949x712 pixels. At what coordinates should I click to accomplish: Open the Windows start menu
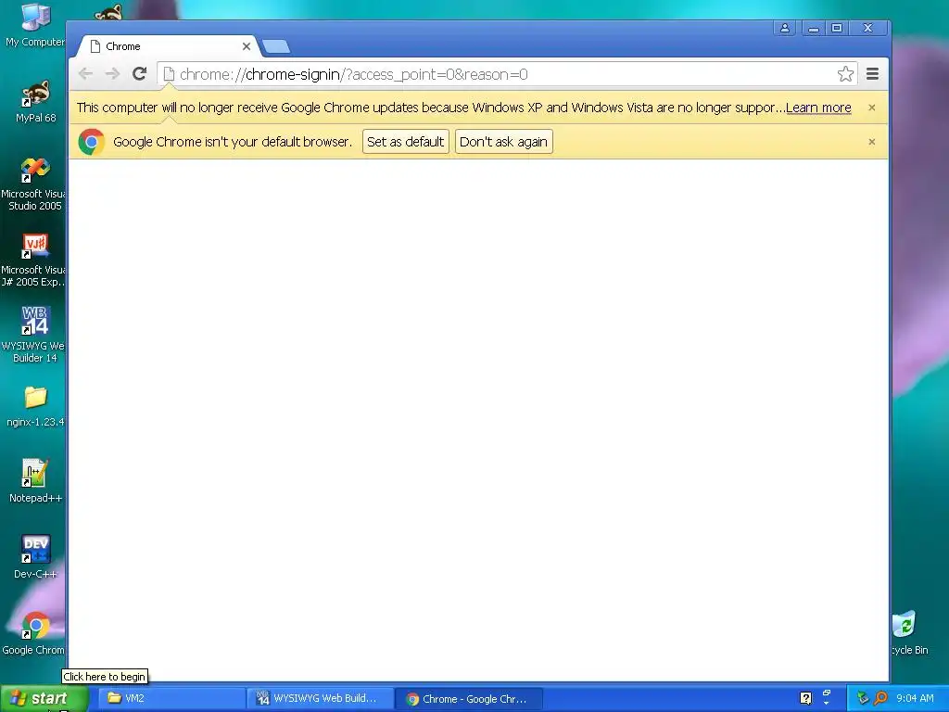[44, 698]
